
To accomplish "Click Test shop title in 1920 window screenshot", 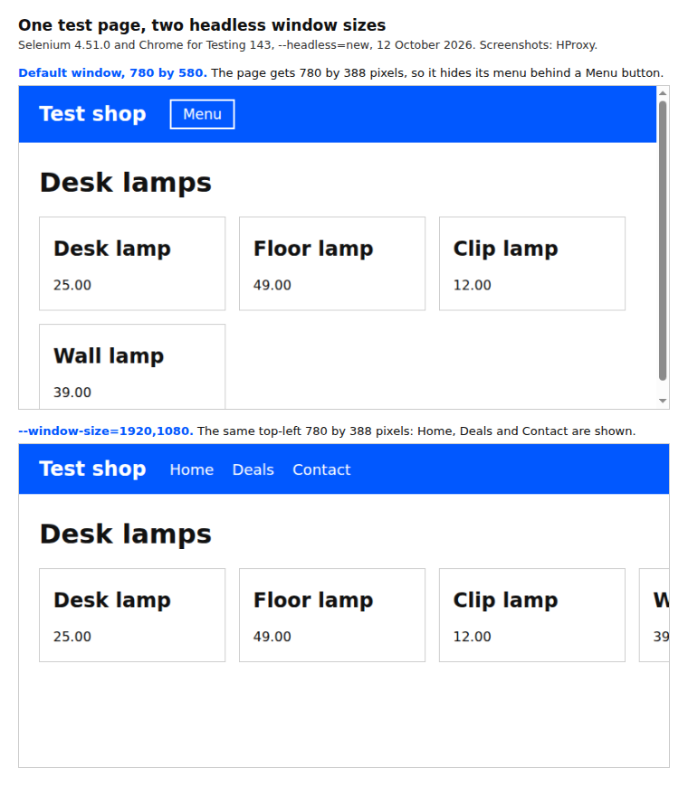I will (93, 469).
